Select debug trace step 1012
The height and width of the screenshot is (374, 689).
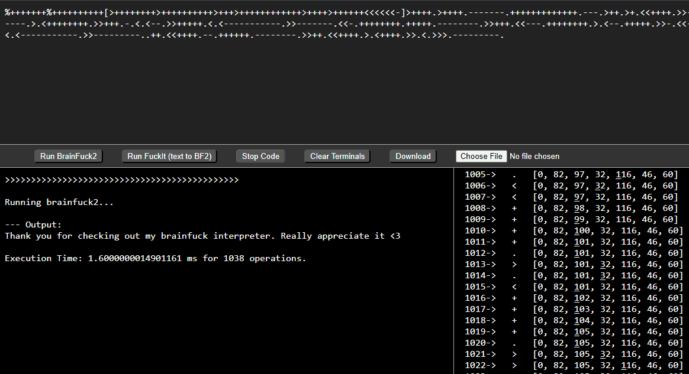[574, 253]
